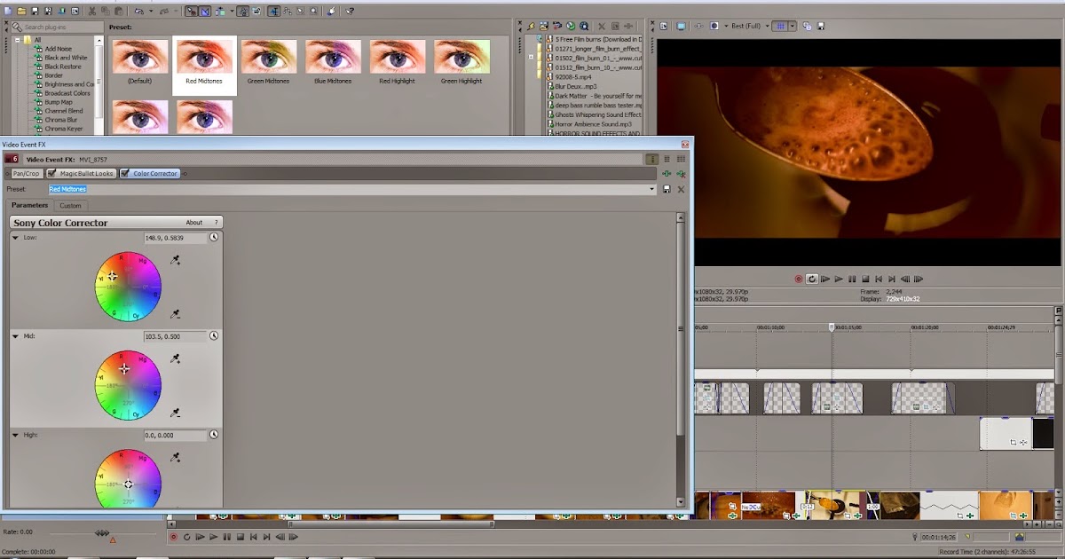Viewport: 1065px width, 559px height.
Task: Remove selected plug-in from the FX chain
Action: [681, 174]
